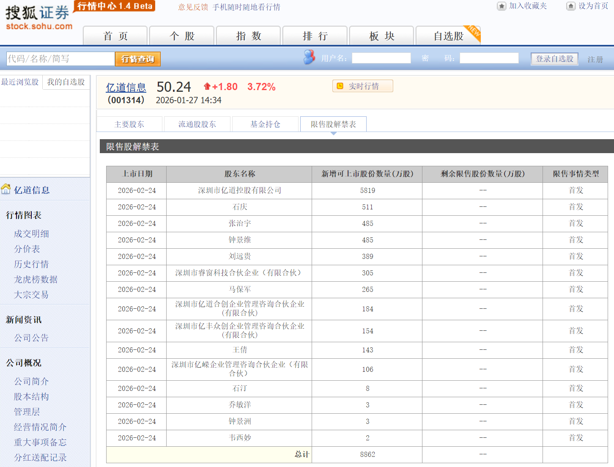This screenshot has width=614, height=467.
Task: Click the 用户名 username input box
Action: 381,58
